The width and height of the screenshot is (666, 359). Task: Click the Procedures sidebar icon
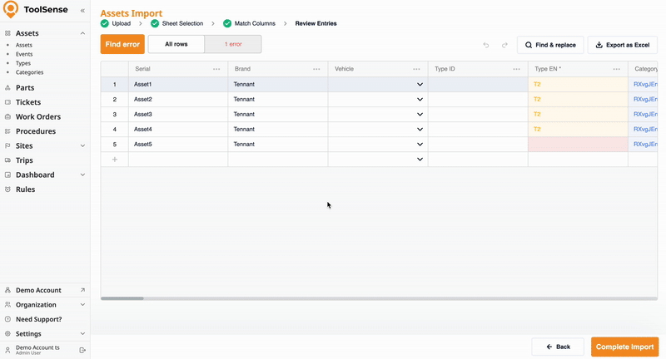point(7,131)
